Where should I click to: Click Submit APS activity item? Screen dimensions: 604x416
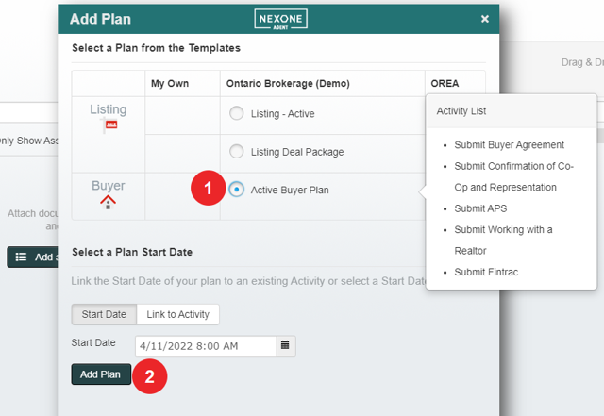(x=479, y=208)
